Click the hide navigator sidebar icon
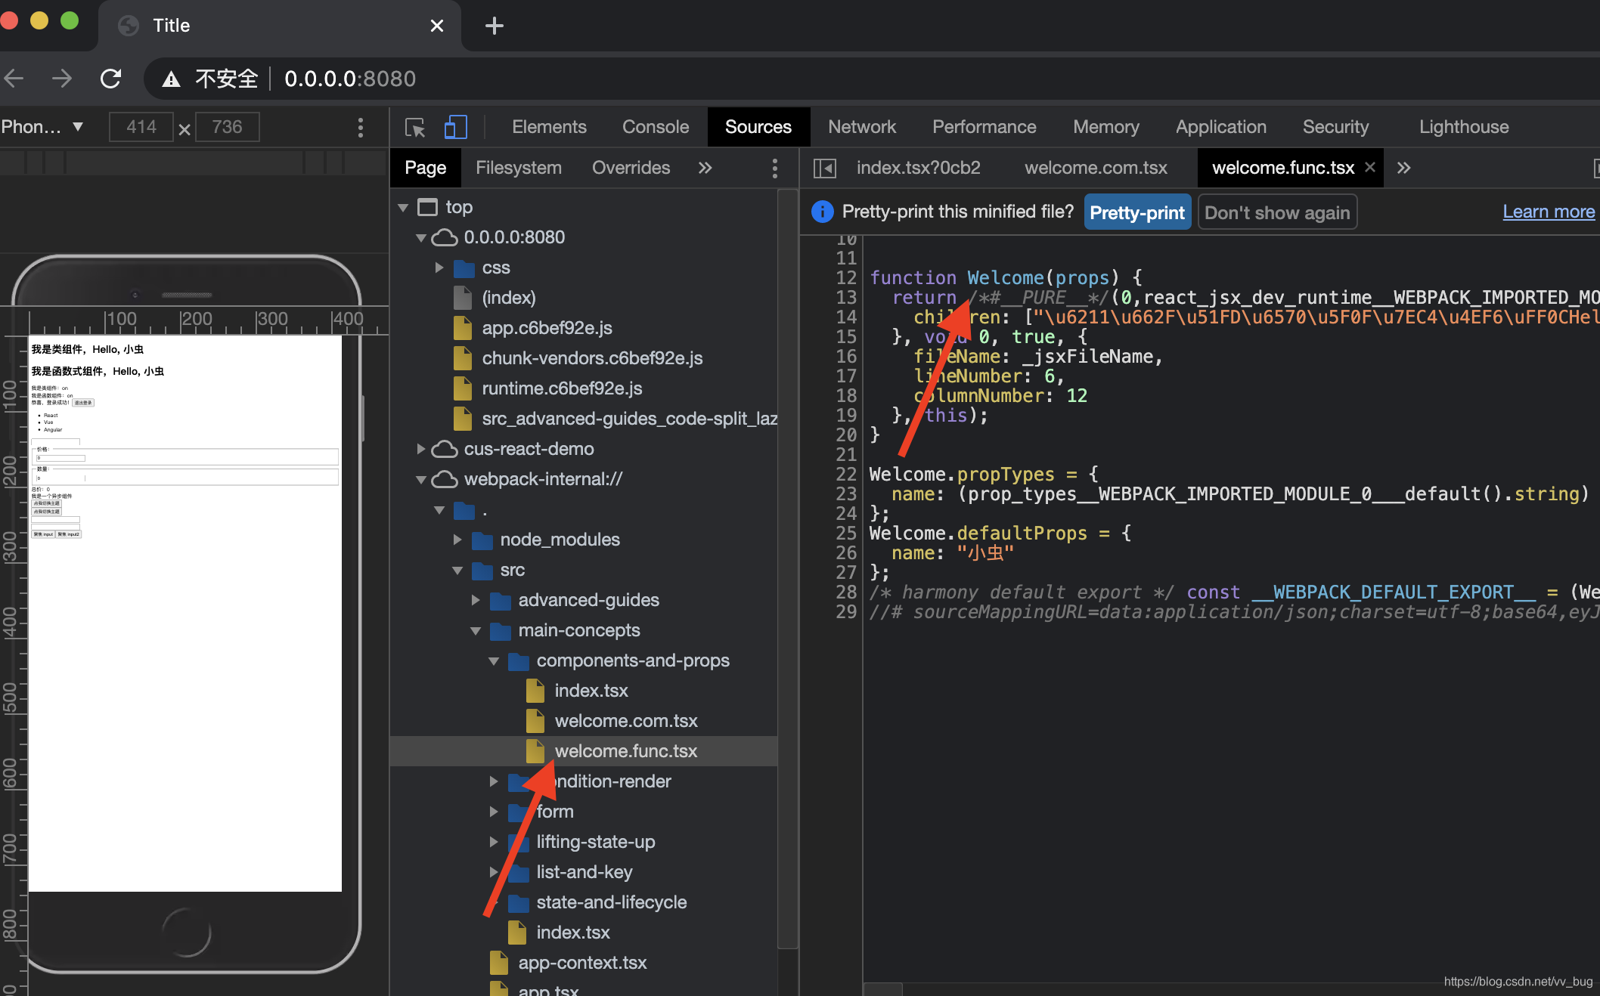The image size is (1600, 996). tap(824, 168)
